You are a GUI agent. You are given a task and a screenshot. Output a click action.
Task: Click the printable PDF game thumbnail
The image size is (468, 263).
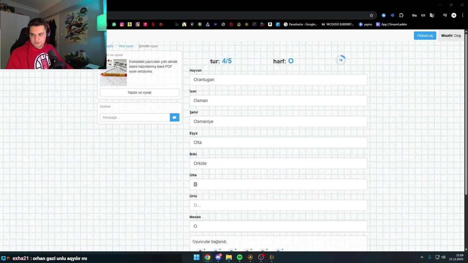point(113,72)
